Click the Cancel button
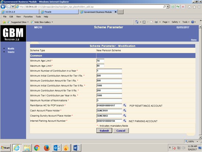The width and height of the screenshot is (202, 152). [x=121, y=131]
